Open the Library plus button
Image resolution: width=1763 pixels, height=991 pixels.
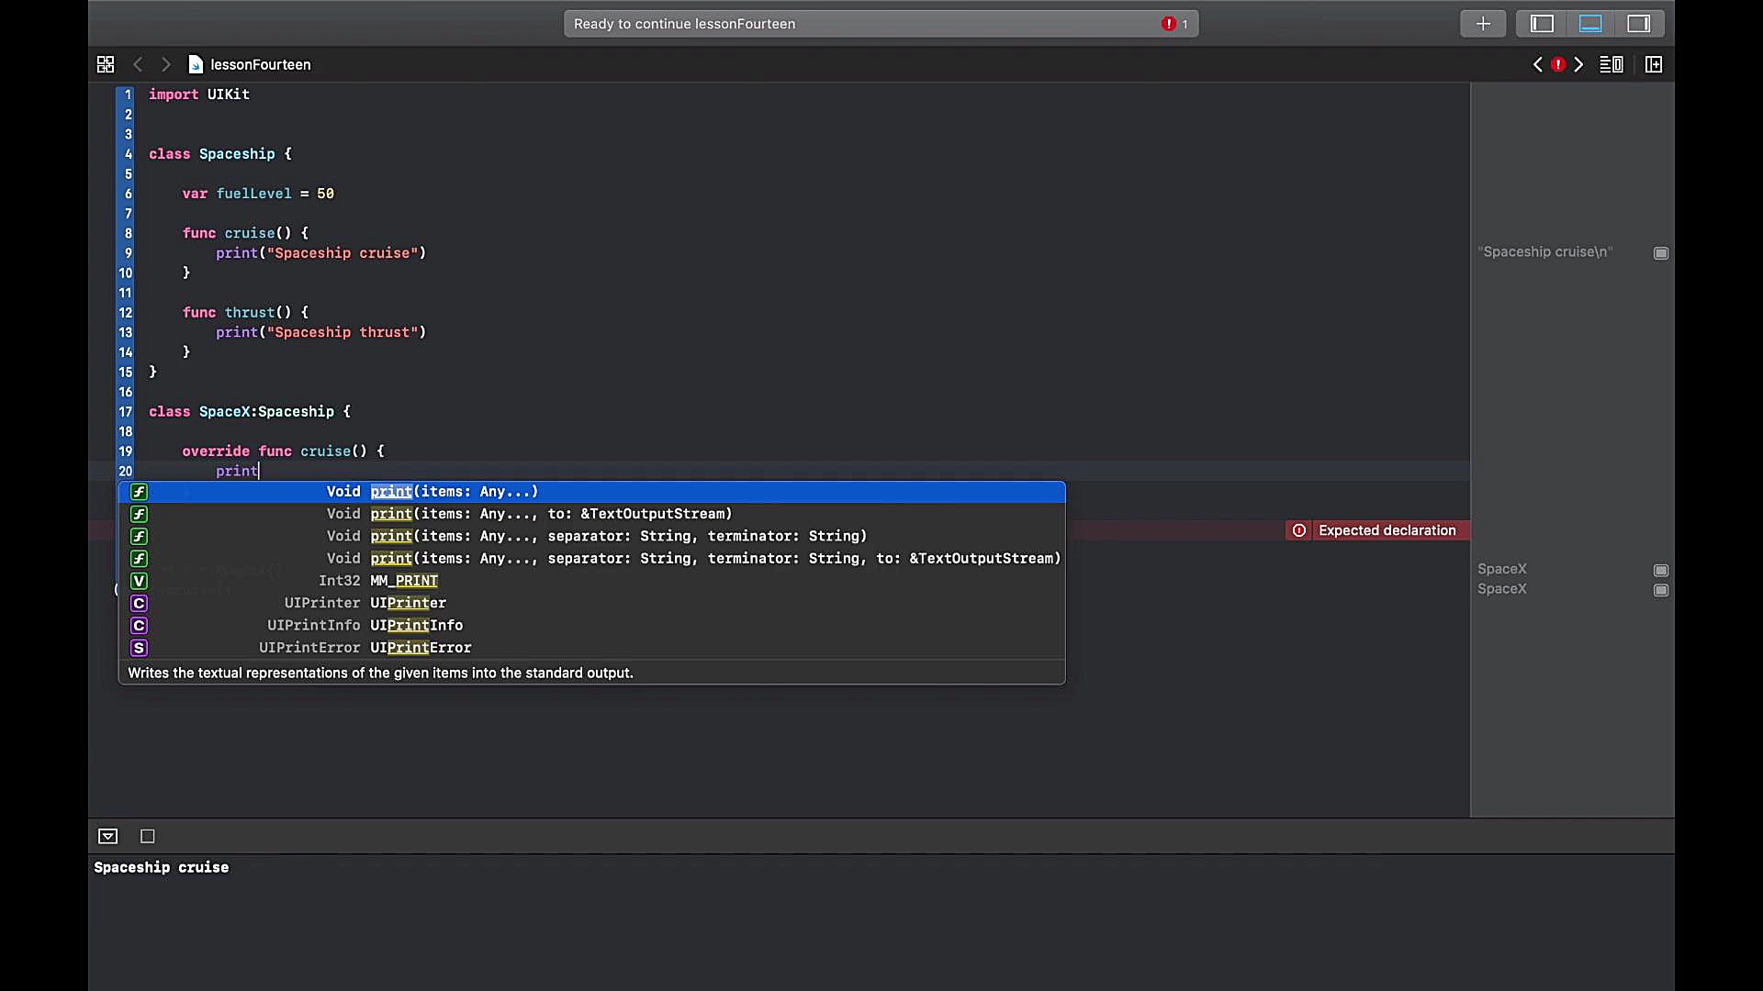(1483, 24)
